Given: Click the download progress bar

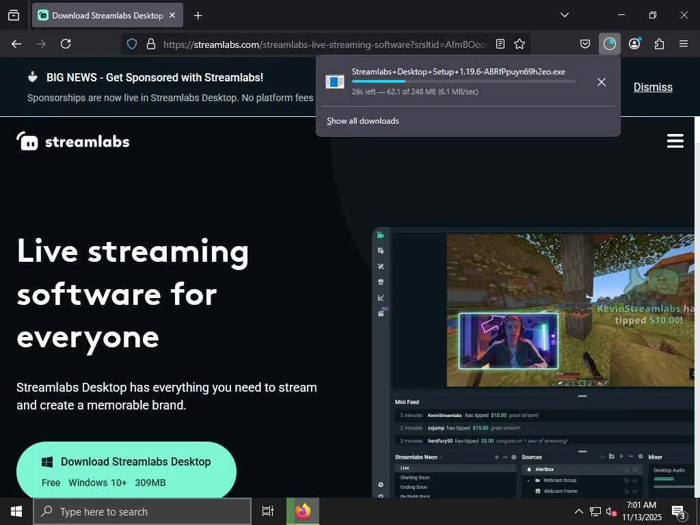Looking at the screenshot, I should click(x=463, y=81).
